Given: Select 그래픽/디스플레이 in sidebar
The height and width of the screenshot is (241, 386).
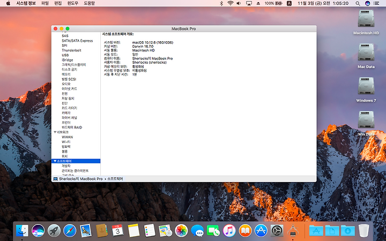Looking at the screenshot, I should [x=74, y=65].
